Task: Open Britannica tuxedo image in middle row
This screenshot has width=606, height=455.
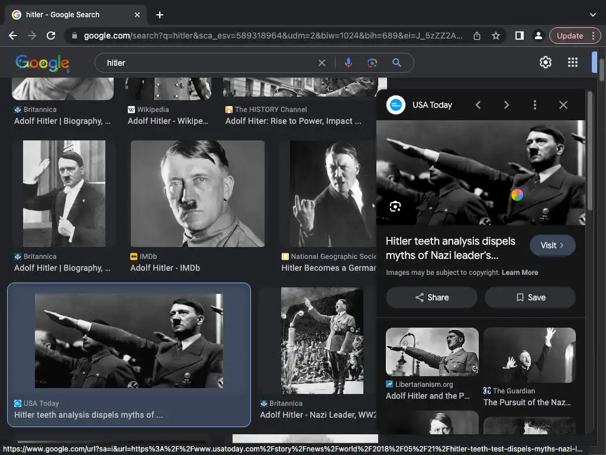Action: click(64, 194)
